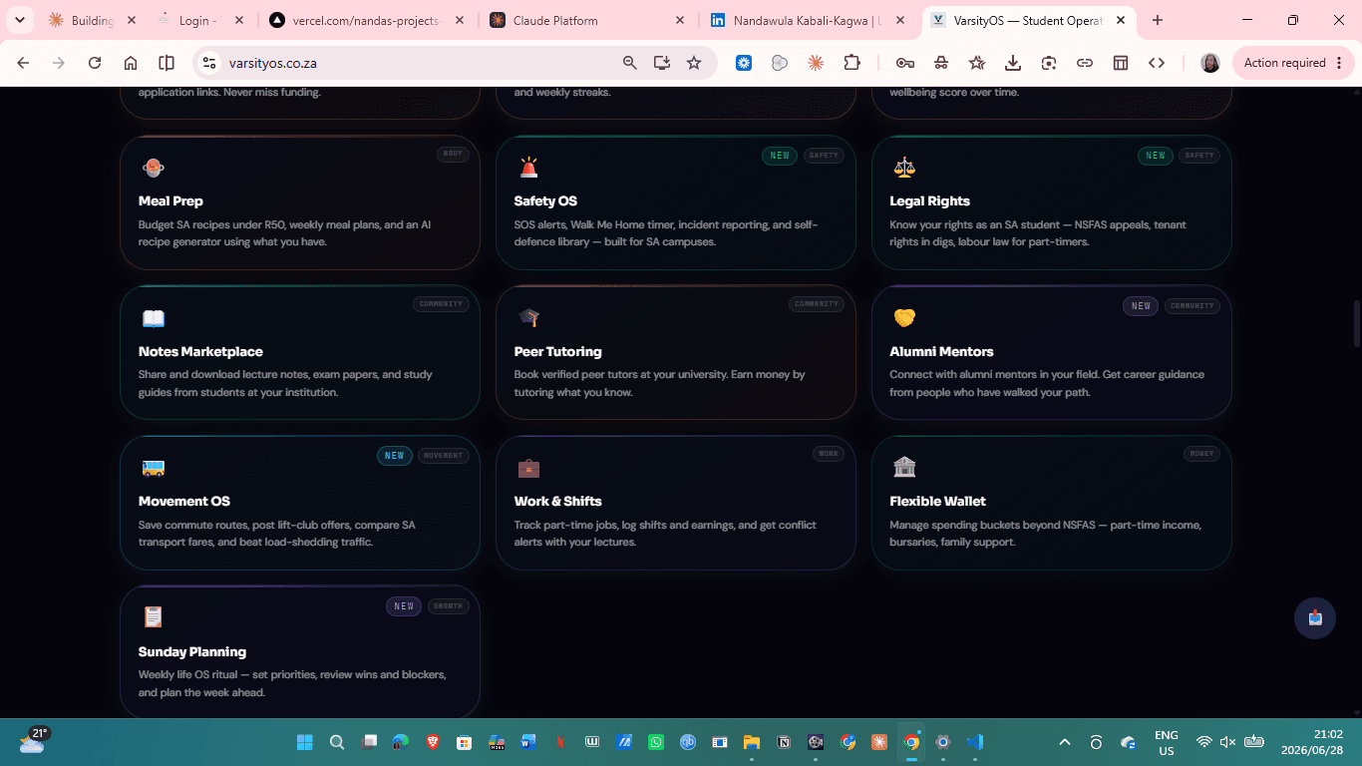Screen dimensions: 1362x766
Task: Close the VarsityOS tab
Action: click(1120, 20)
